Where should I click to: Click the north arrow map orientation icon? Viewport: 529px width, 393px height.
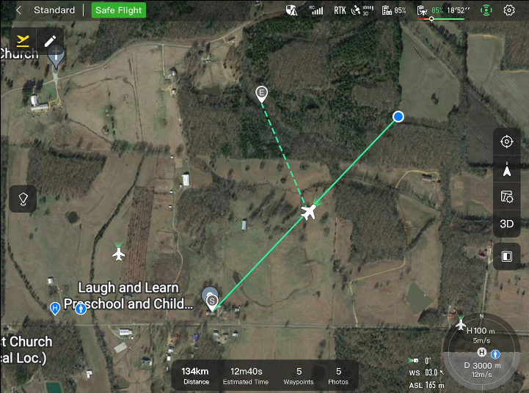pos(506,169)
